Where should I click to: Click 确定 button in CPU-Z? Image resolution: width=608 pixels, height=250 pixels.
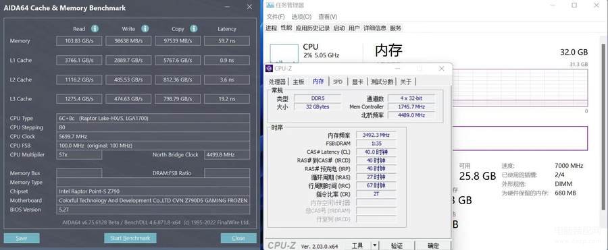coord(434,245)
